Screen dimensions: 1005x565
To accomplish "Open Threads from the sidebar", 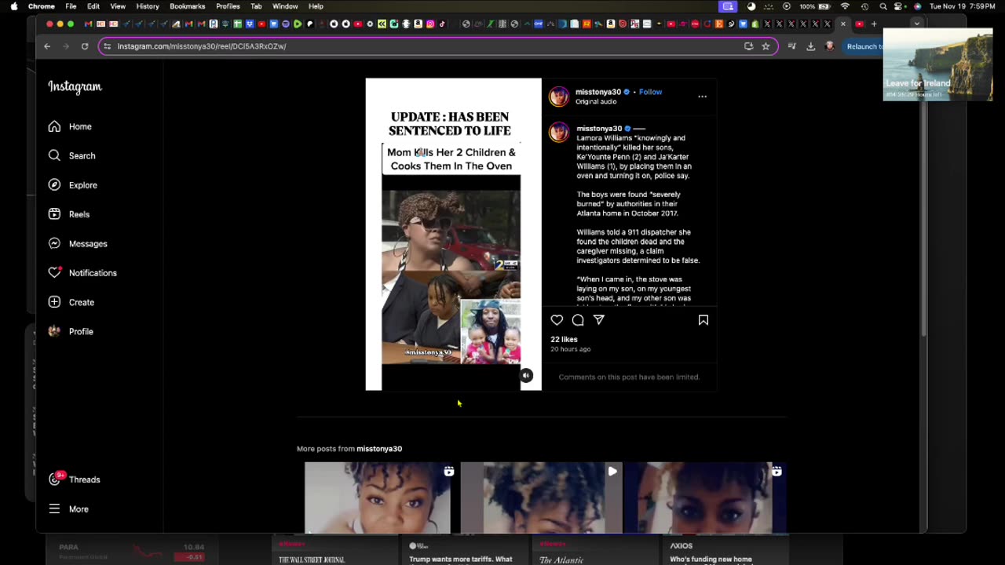I will (x=75, y=479).
